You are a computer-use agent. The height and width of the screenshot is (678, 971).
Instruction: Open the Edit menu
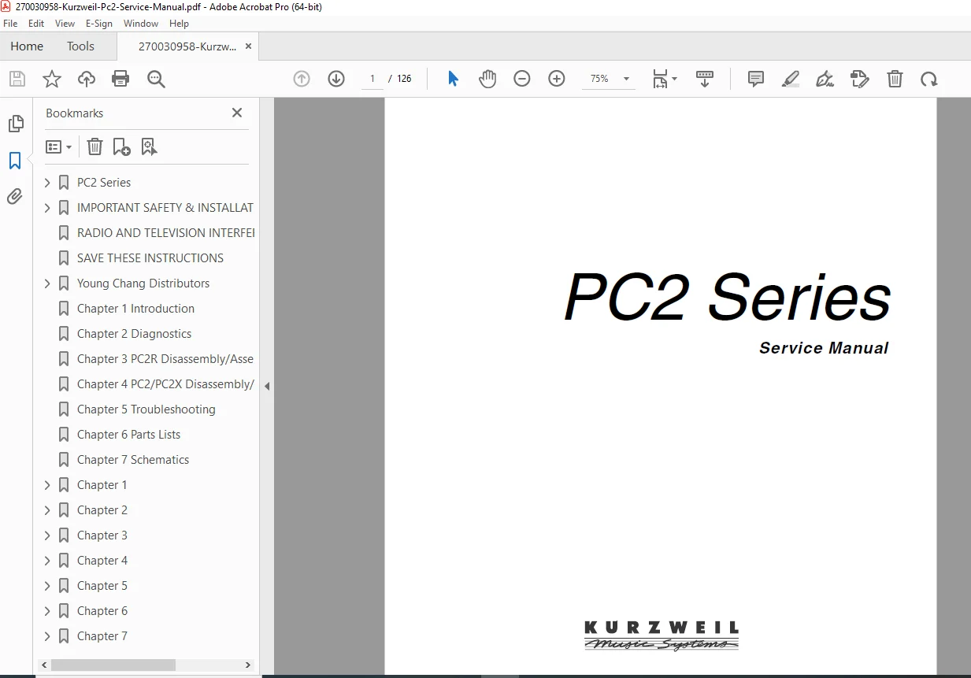pos(36,24)
